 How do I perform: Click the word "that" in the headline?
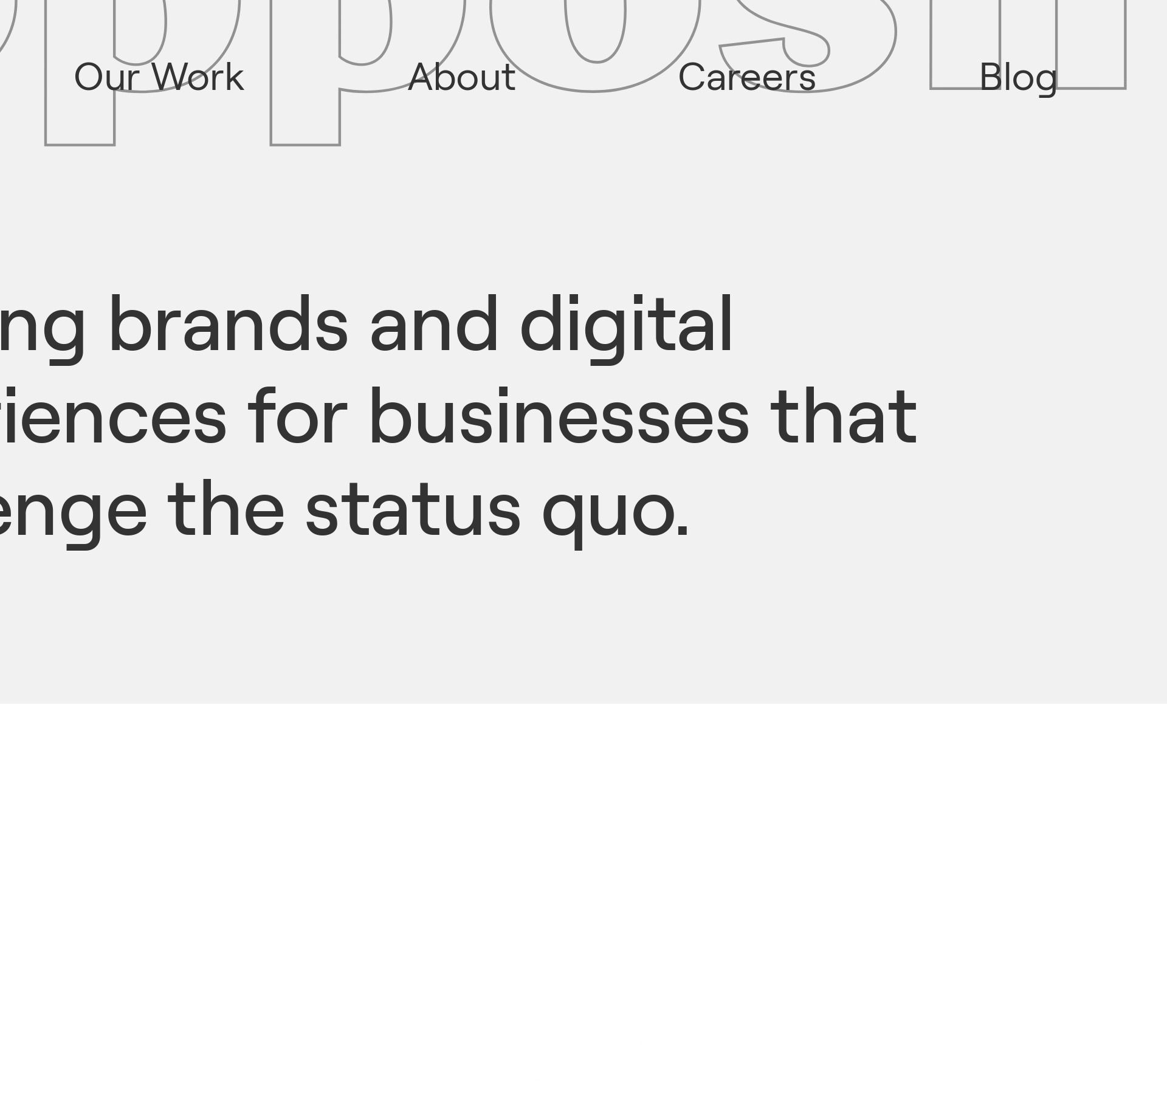coord(843,418)
